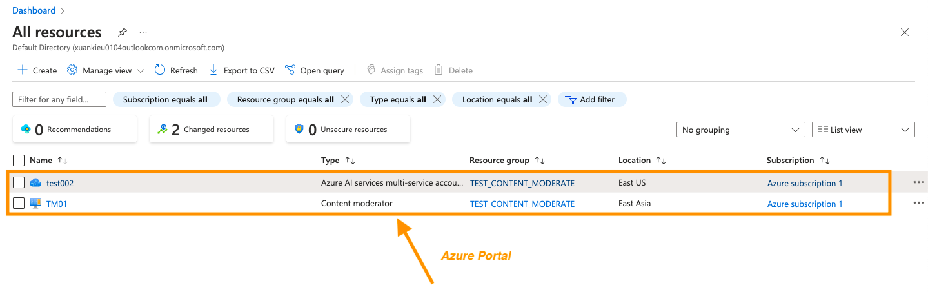The height and width of the screenshot is (292, 928).
Task: Sort by the Type column
Action: (338, 160)
